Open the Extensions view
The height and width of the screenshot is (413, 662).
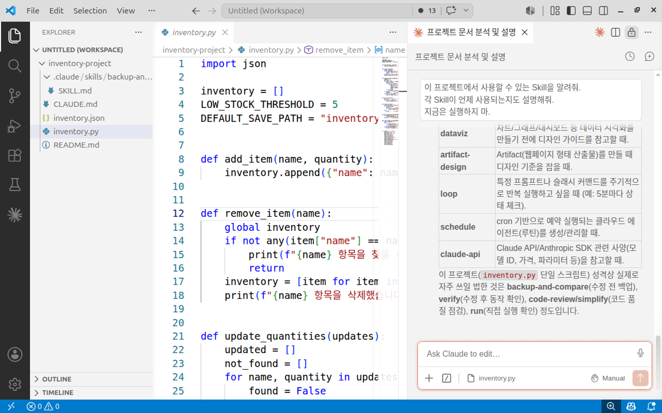click(x=15, y=155)
